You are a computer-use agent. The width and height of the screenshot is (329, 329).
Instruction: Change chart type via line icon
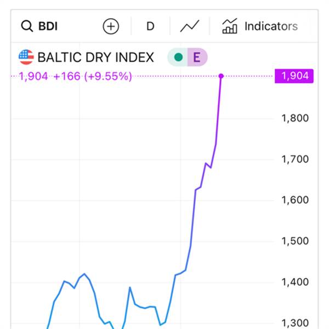click(x=190, y=26)
